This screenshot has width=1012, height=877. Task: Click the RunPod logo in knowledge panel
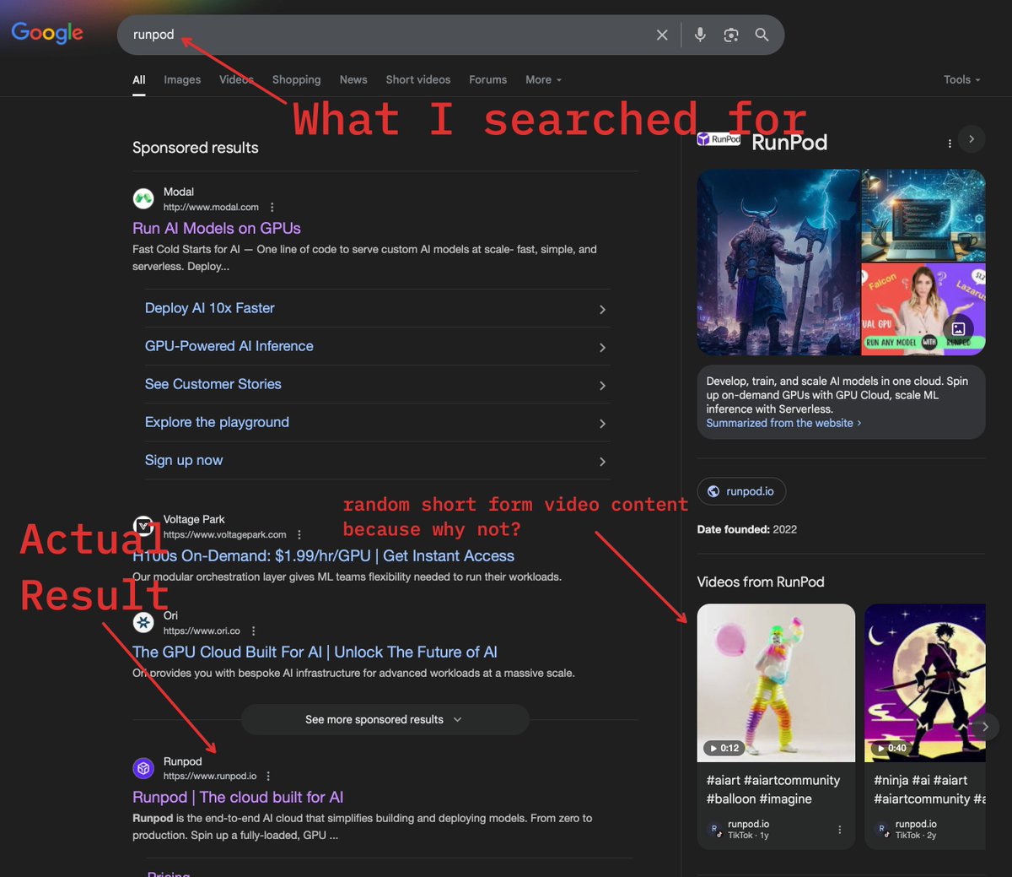pyautogui.click(x=719, y=139)
